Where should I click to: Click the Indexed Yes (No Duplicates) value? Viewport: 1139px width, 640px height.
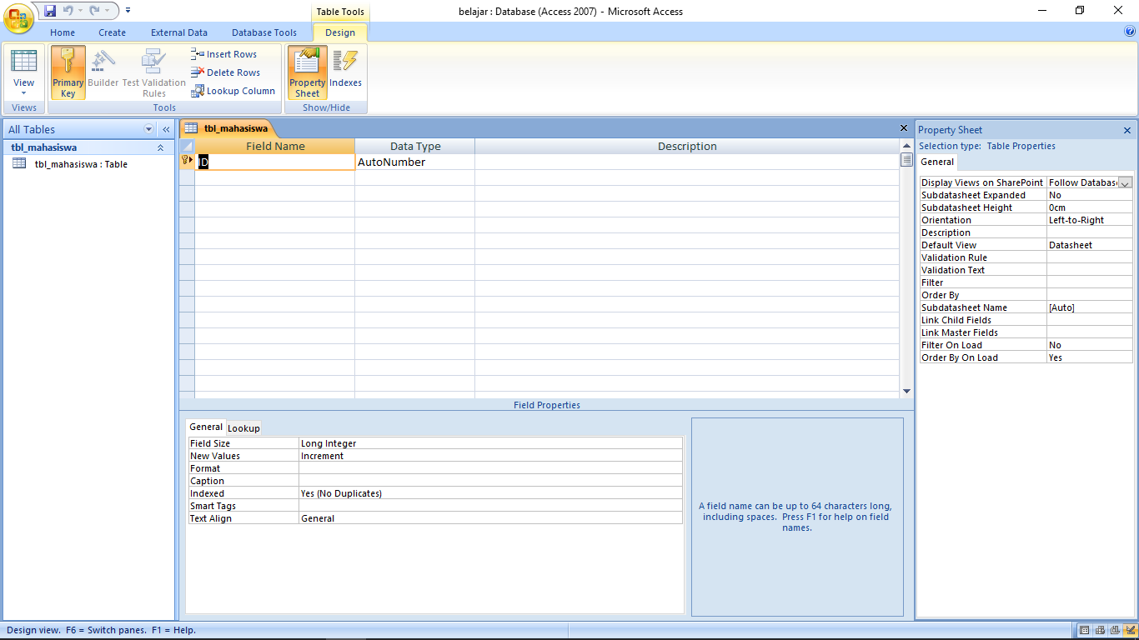click(x=490, y=493)
